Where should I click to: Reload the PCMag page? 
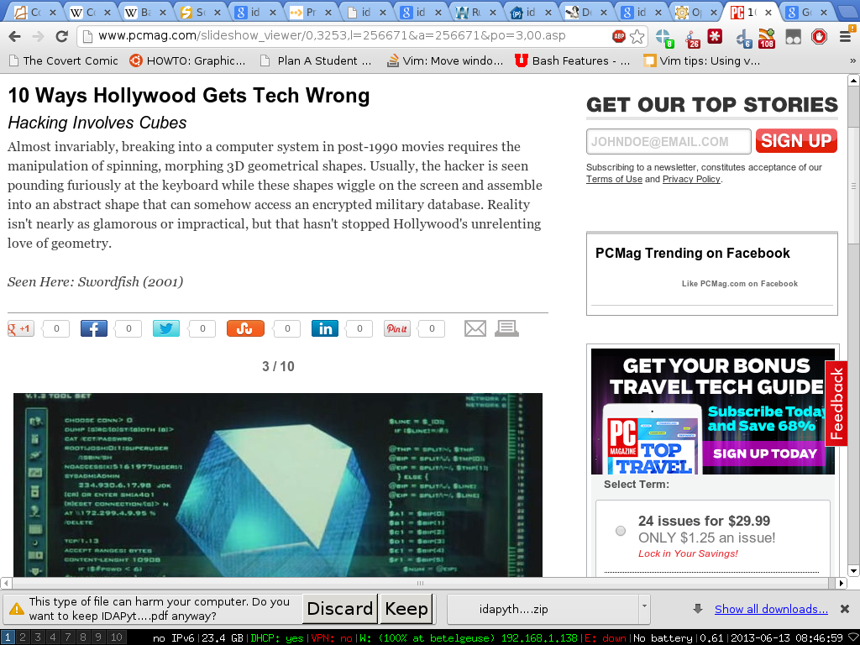click(x=61, y=37)
